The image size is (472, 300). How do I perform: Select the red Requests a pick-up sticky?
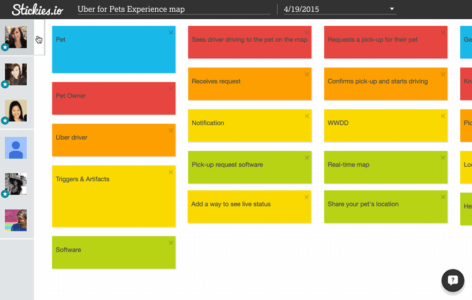point(385,42)
